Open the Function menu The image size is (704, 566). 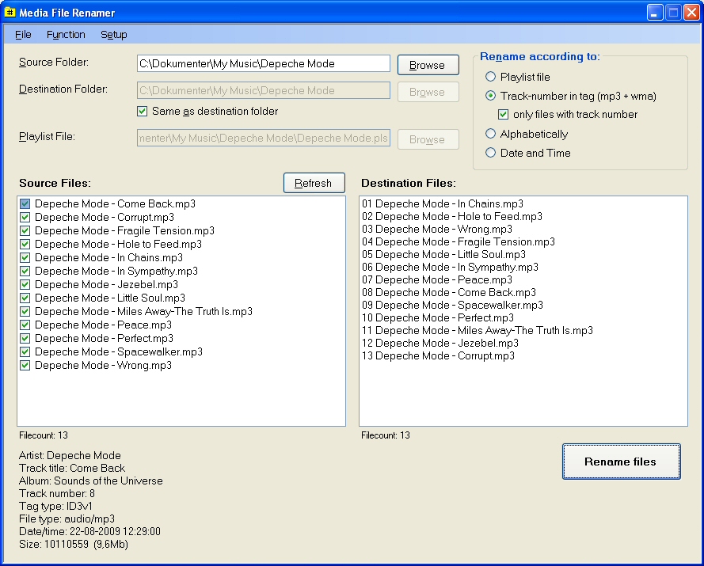tap(66, 35)
